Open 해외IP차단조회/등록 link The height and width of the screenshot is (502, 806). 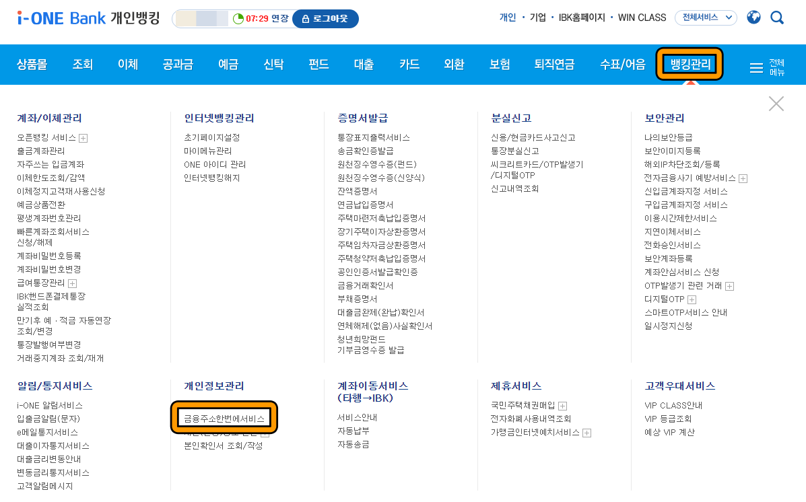click(x=682, y=164)
